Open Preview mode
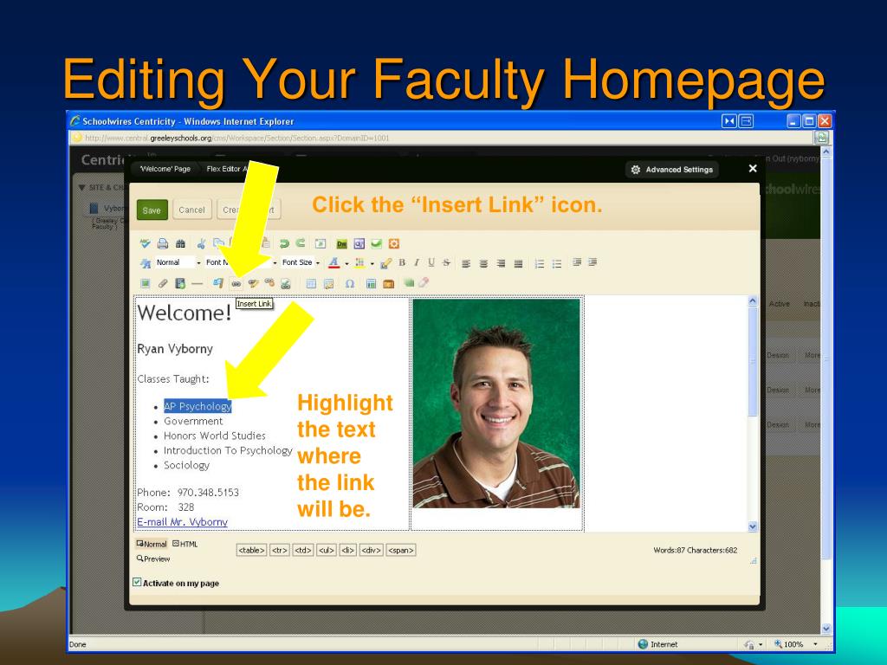 pos(153,558)
